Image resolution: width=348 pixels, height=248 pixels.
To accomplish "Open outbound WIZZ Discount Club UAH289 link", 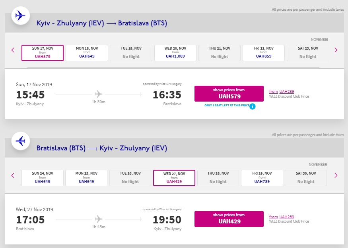I will tap(286, 92).
